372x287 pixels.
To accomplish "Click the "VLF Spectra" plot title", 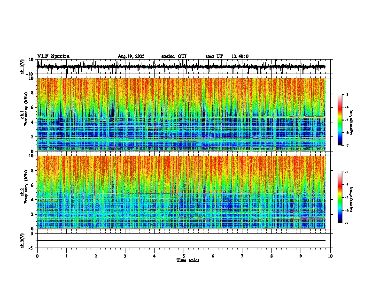I will click(x=53, y=56).
